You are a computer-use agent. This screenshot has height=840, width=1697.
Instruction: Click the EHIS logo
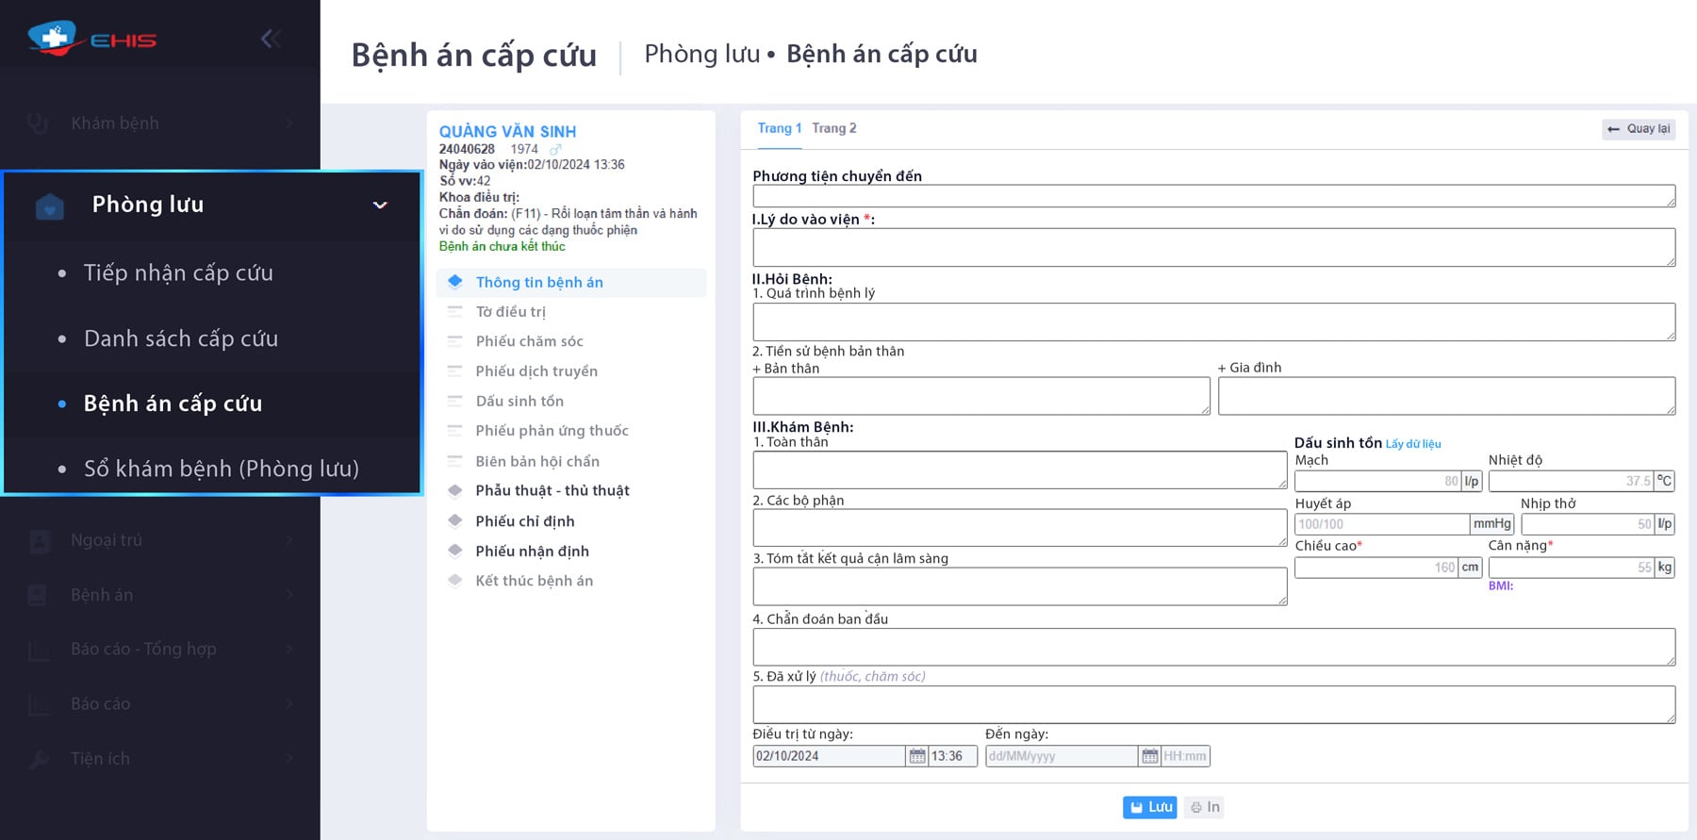(x=91, y=39)
